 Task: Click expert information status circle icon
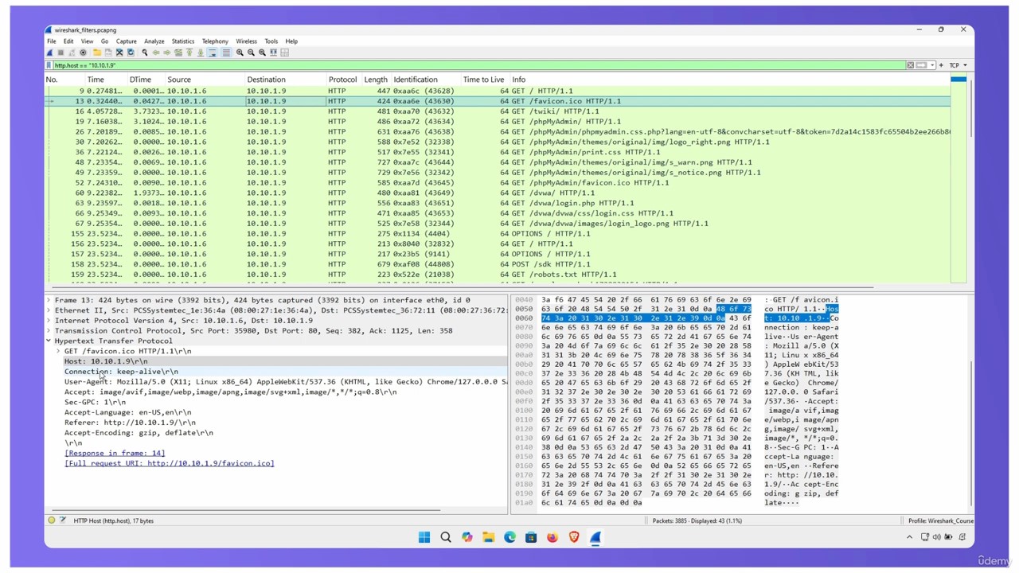tap(52, 520)
